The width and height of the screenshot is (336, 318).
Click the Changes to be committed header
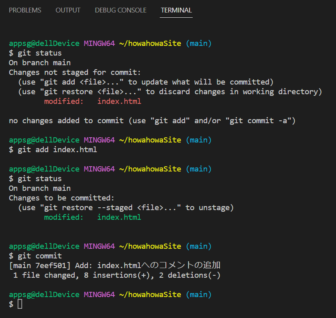(62, 198)
